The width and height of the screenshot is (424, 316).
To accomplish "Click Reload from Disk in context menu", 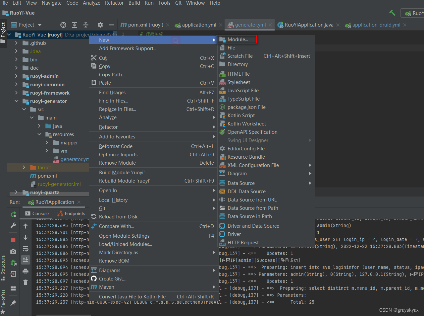I will tap(153, 217).
